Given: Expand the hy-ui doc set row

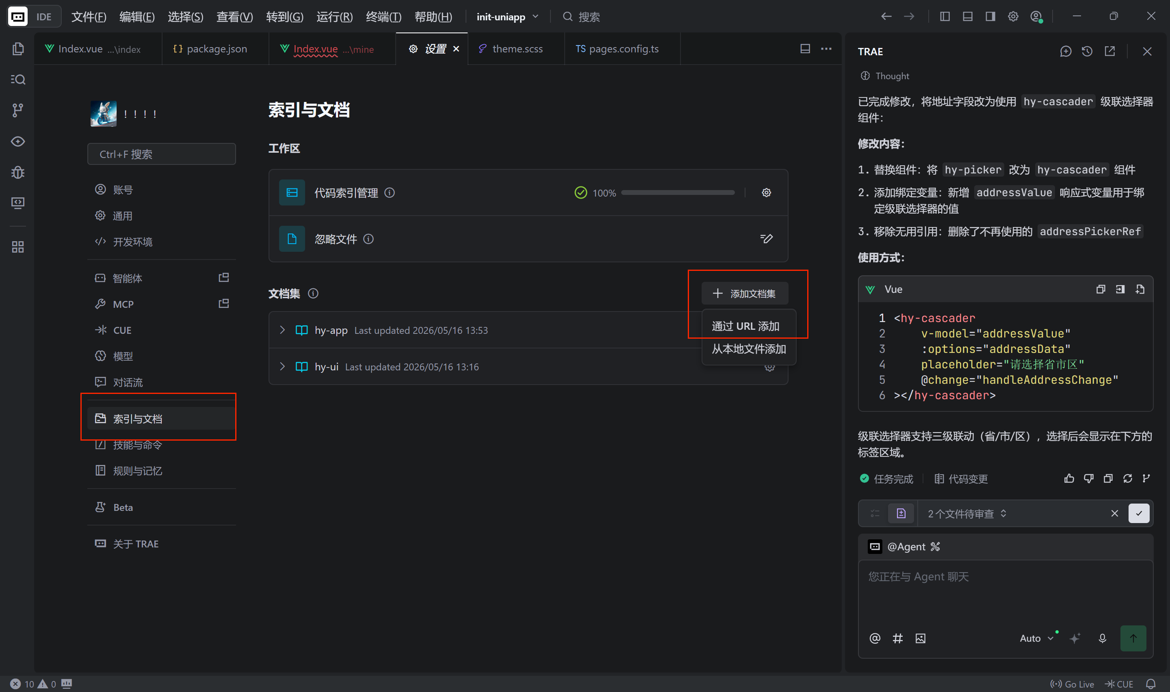Looking at the screenshot, I should click(x=282, y=366).
